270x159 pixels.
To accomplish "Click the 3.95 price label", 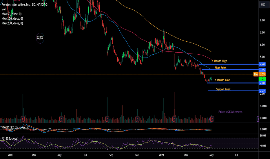I will click(x=262, y=70).
